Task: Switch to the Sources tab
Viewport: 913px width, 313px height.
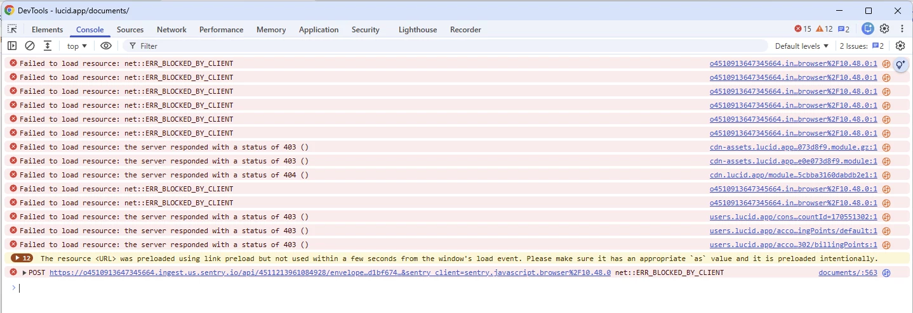Action: coord(130,29)
